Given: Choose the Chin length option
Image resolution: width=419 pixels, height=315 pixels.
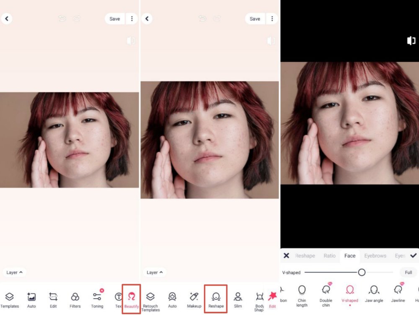Looking at the screenshot, I should coord(302,296).
